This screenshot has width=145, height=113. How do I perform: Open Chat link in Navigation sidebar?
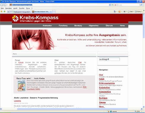(x=101, y=75)
